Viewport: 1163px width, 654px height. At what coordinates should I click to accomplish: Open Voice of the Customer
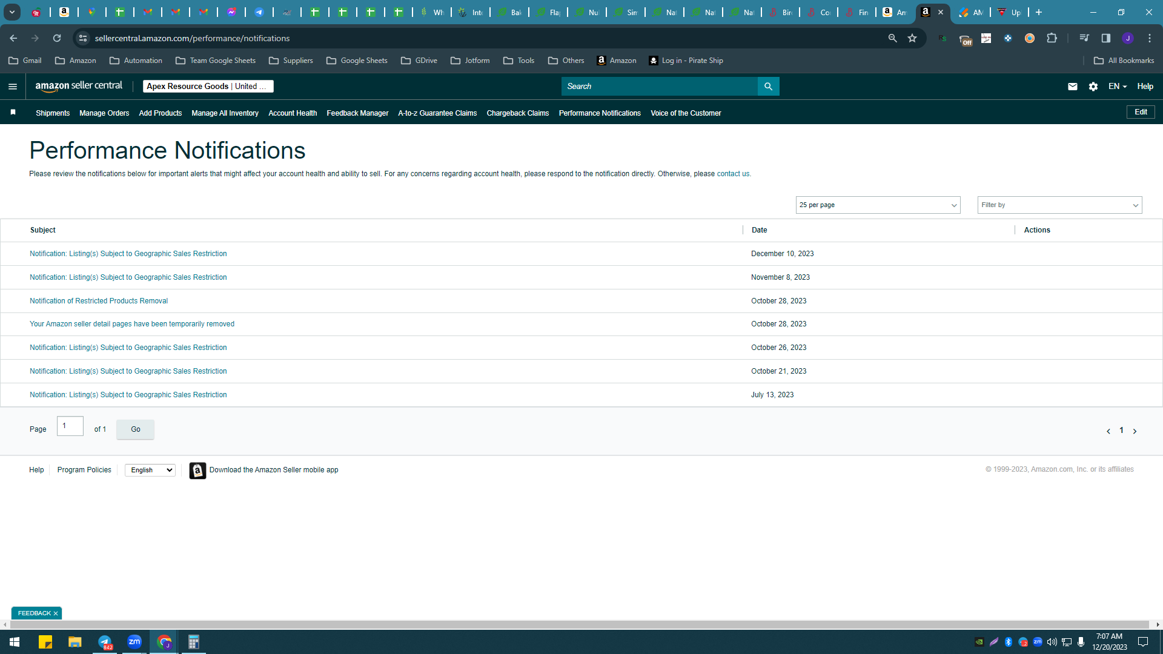[x=686, y=113]
